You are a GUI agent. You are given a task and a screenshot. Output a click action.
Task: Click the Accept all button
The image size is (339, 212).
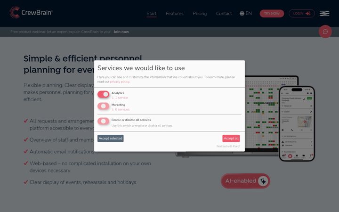pyautogui.click(x=231, y=139)
